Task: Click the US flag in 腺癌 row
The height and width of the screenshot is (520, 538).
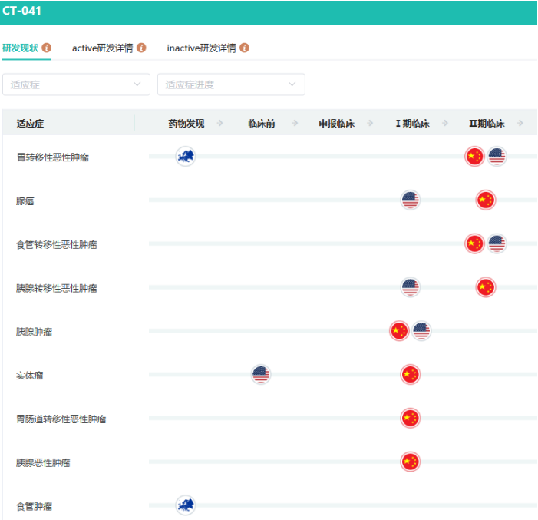Action: pyautogui.click(x=411, y=200)
